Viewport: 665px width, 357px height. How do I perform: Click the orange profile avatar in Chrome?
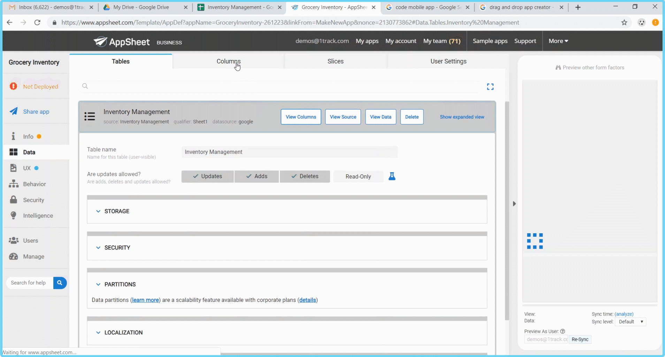(655, 23)
